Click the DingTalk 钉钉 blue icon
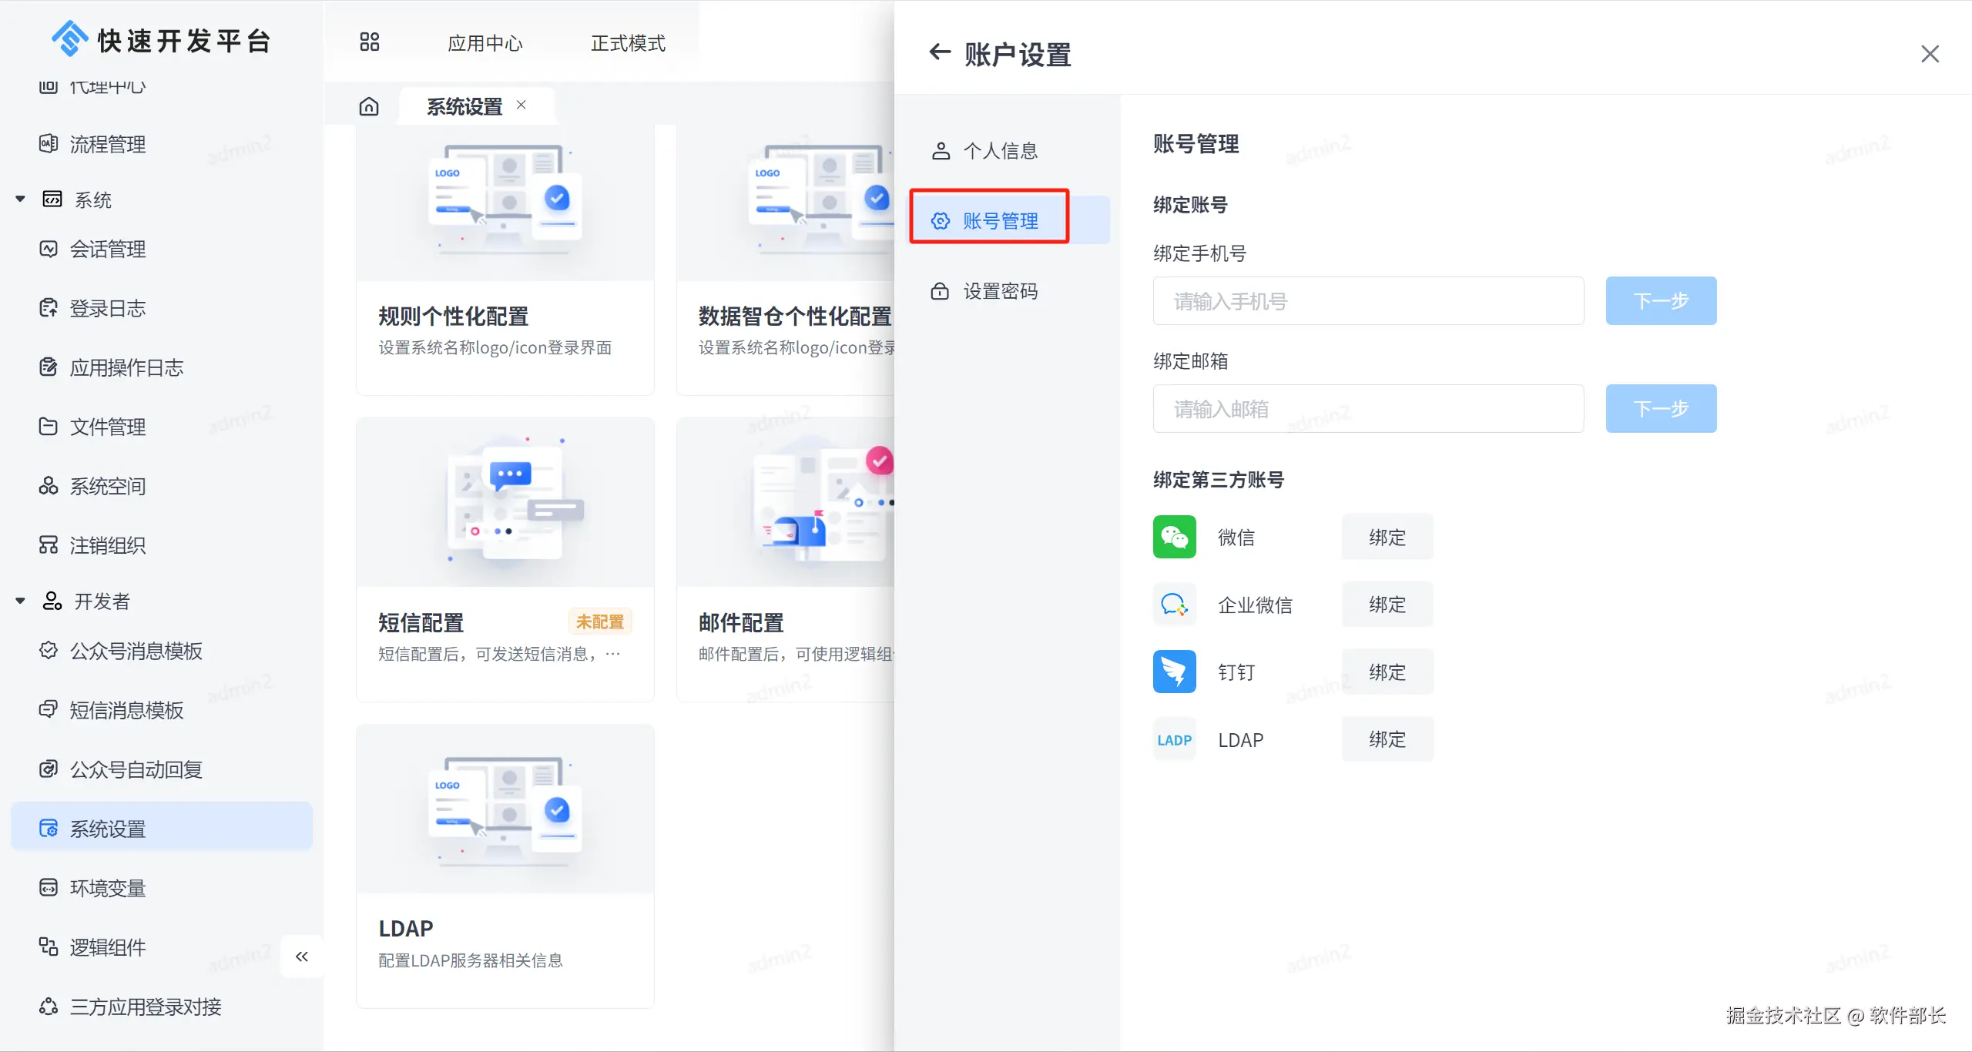The image size is (1972, 1052). click(x=1174, y=672)
